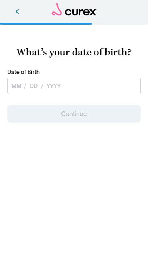148x263 pixels.
Task: Click the filled blue portion of progress bar
Action: (x=46, y=24)
